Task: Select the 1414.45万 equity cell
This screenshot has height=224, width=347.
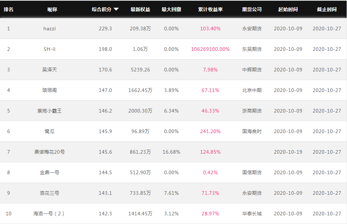Action: tap(140, 214)
